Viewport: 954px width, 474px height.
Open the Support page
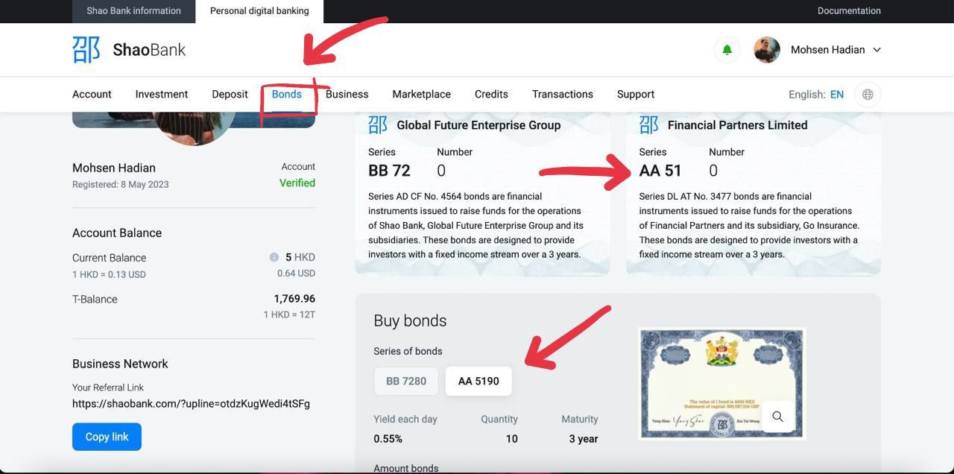pyautogui.click(x=636, y=95)
